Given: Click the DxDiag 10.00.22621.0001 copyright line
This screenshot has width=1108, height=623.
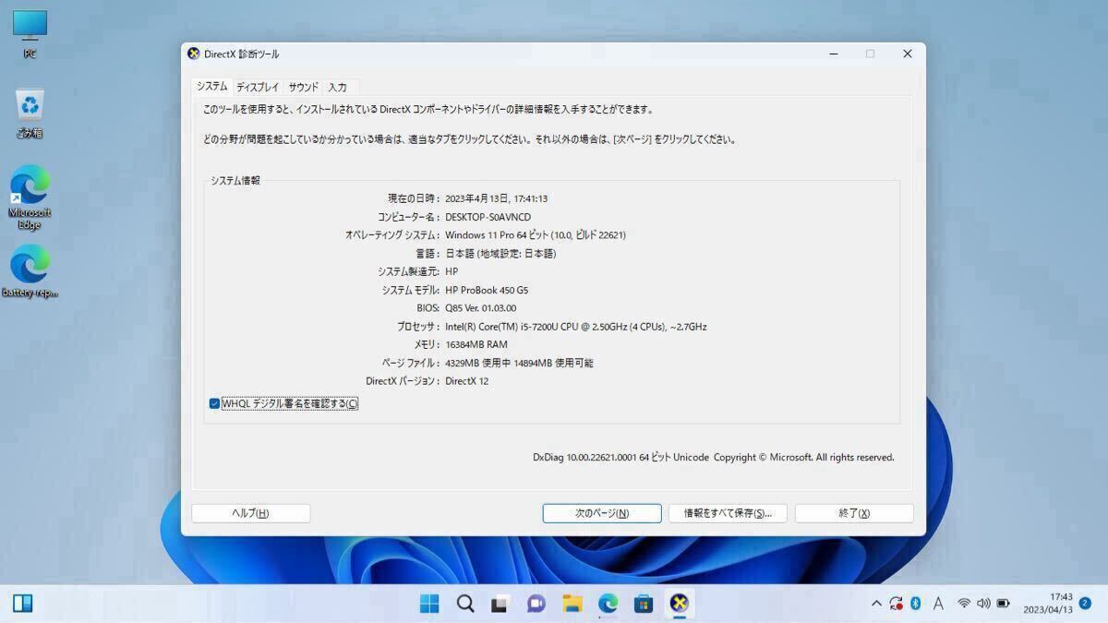Looking at the screenshot, I should pyautogui.click(x=714, y=457).
